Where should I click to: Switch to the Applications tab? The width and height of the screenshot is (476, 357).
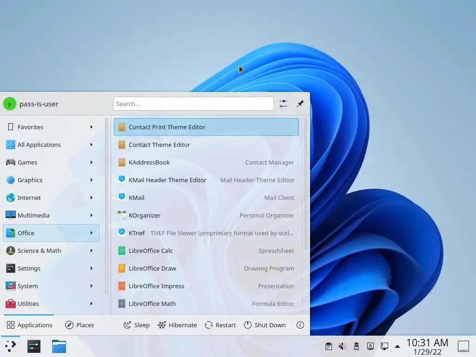point(29,325)
